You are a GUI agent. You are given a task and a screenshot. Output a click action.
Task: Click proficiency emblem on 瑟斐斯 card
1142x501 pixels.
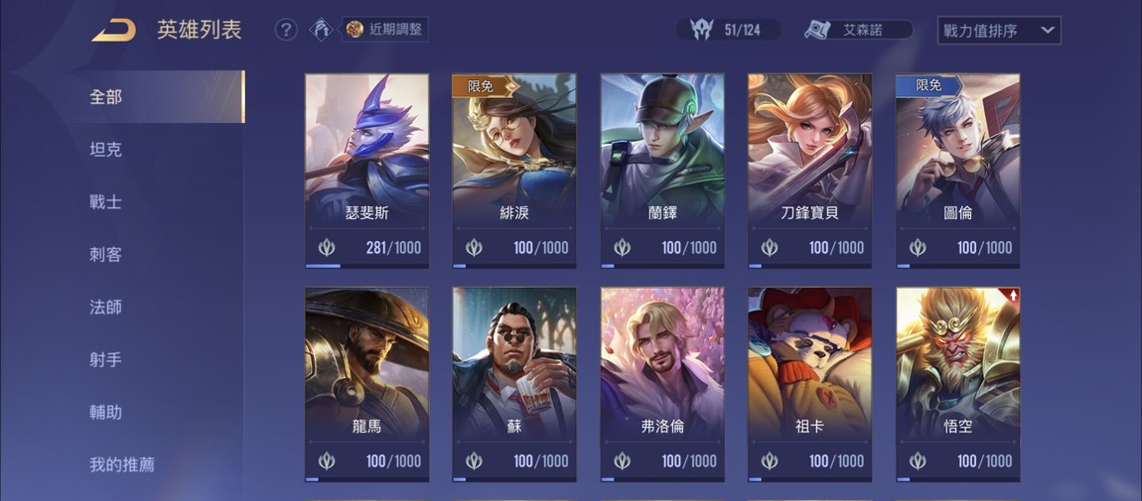tap(327, 247)
